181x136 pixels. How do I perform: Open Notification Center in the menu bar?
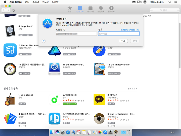coord(175,2)
